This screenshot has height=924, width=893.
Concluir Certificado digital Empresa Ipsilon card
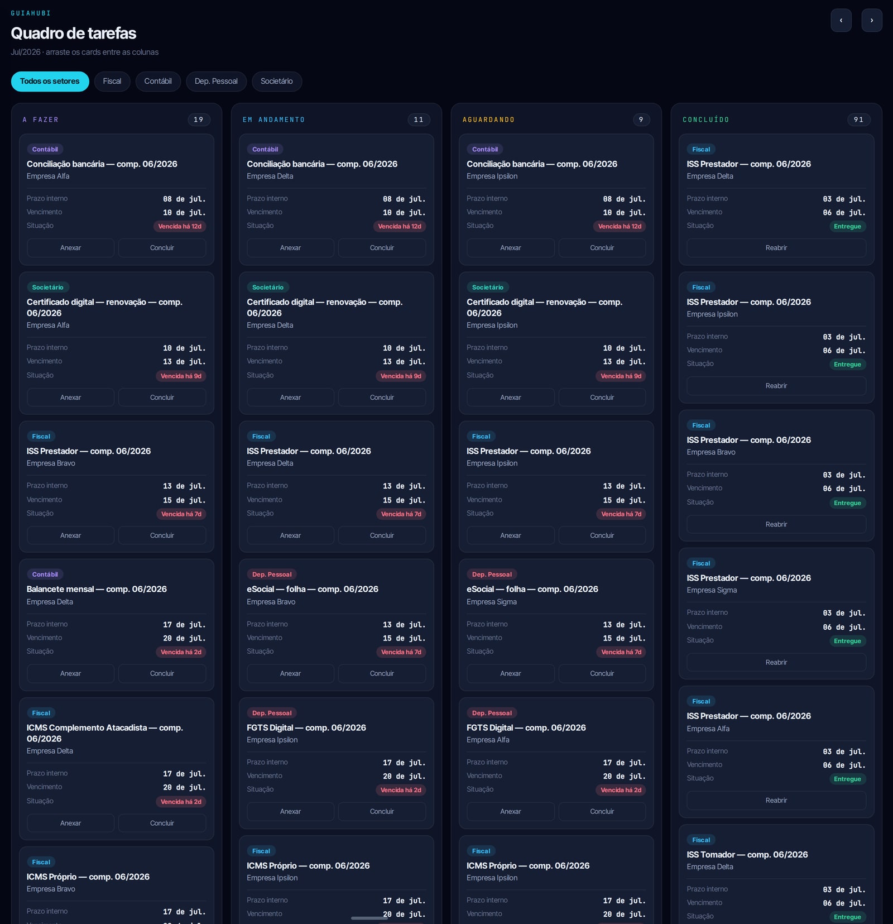[x=602, y=398]
